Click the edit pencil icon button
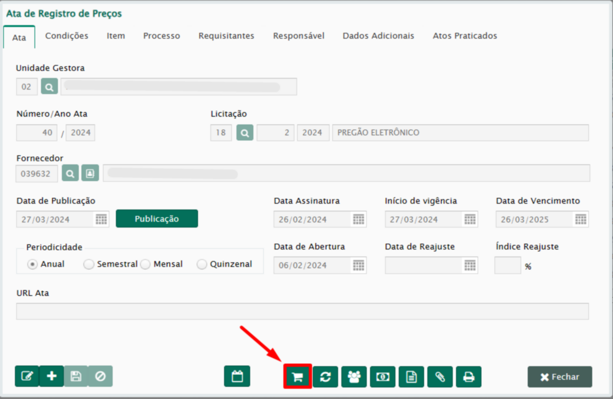 27,376
